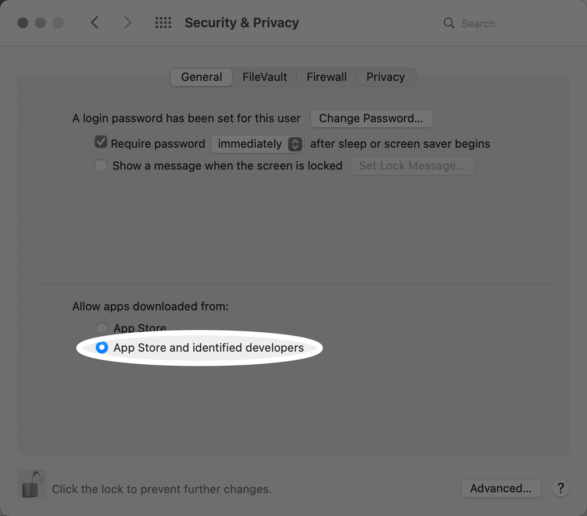Click the forward navigation arrow
This screenshot has height=516, width=587.
127,22
